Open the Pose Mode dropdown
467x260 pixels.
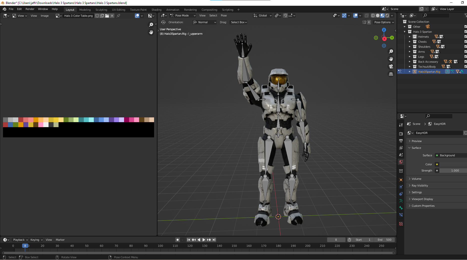tap(183, 15)
